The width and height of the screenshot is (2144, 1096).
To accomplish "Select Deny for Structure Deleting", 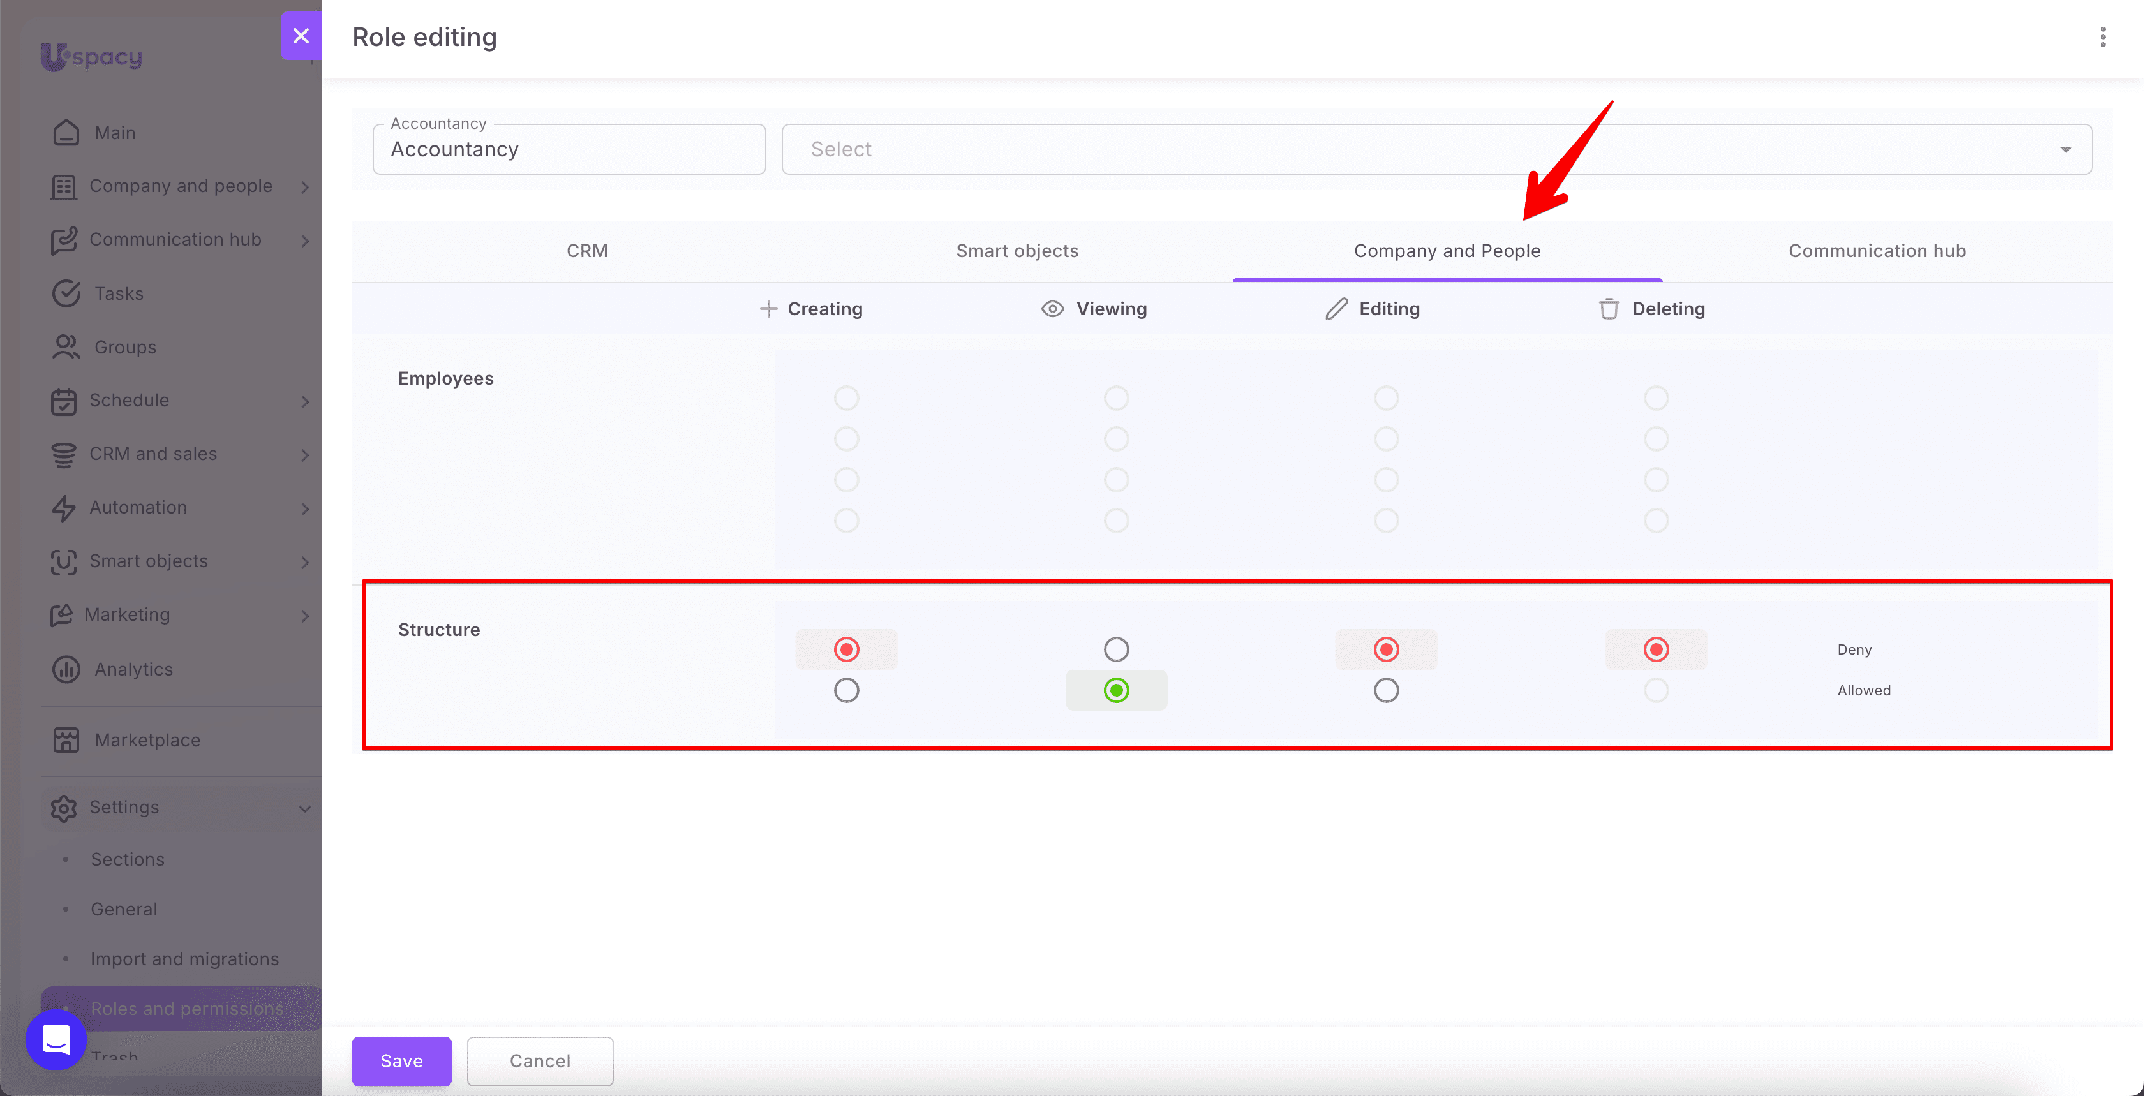I will pyautogui.click(x=1655, y=649).
